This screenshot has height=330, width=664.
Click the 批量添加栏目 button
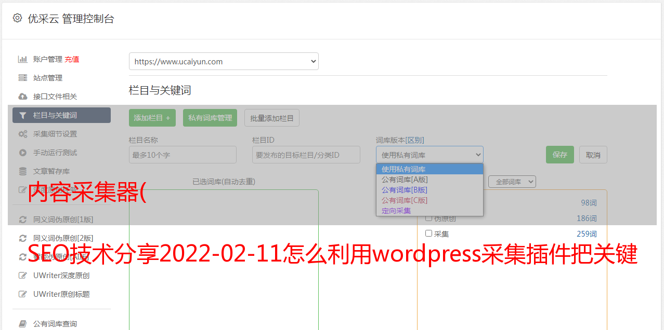(x=272, y=118)
